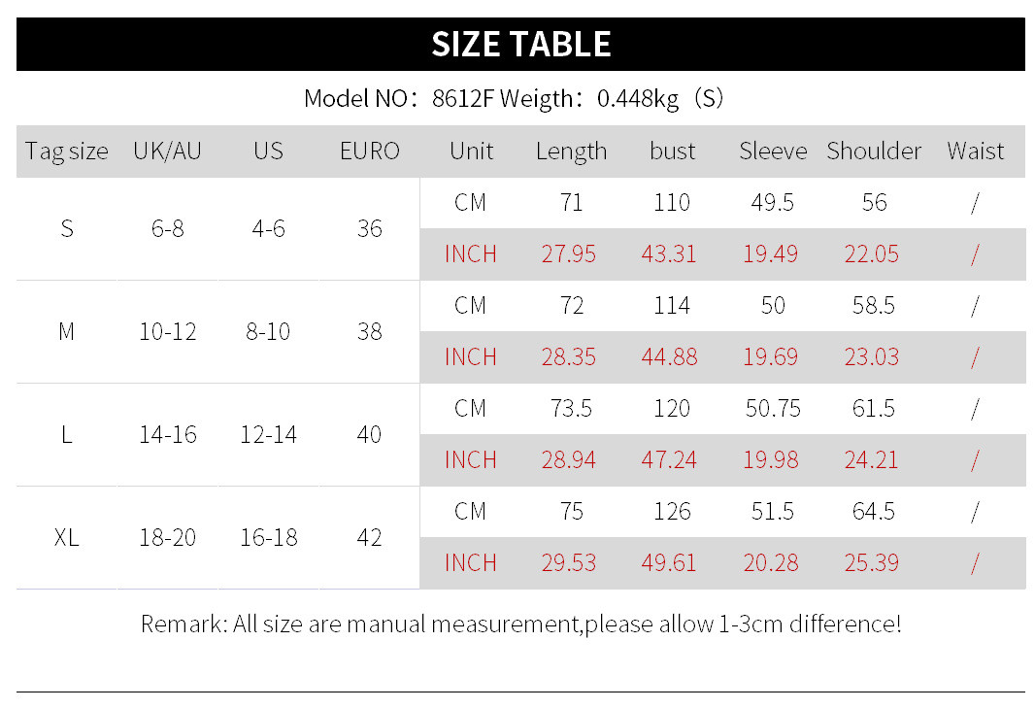Screen dimensions: 1035x709
Task: Select the Length column header
Action: coord(571,152)
